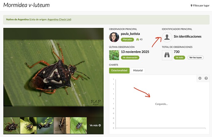Open the Argentina Check List link
This screenshot has height=137, width=212.
[x=59, y=19]
